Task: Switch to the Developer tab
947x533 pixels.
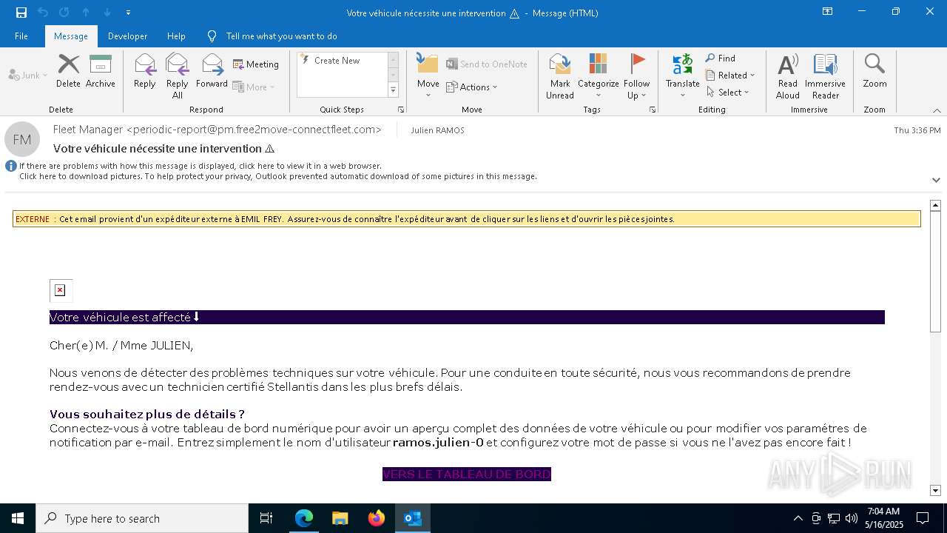Action: (127, 36)
